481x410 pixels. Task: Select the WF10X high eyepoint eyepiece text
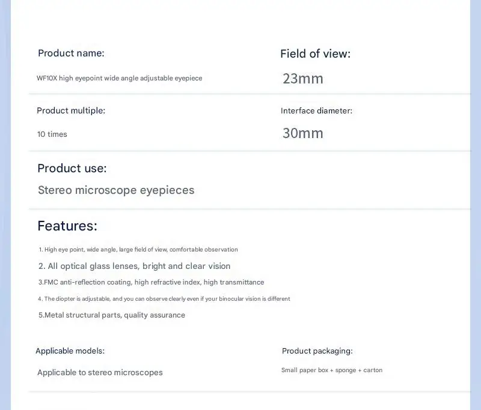tap(119, 78)
